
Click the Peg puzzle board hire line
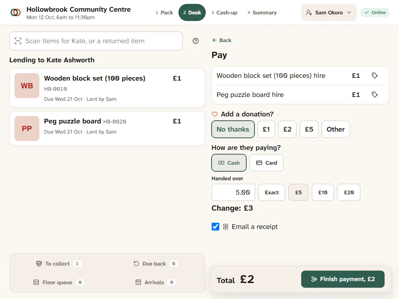[x=300, y=95]
